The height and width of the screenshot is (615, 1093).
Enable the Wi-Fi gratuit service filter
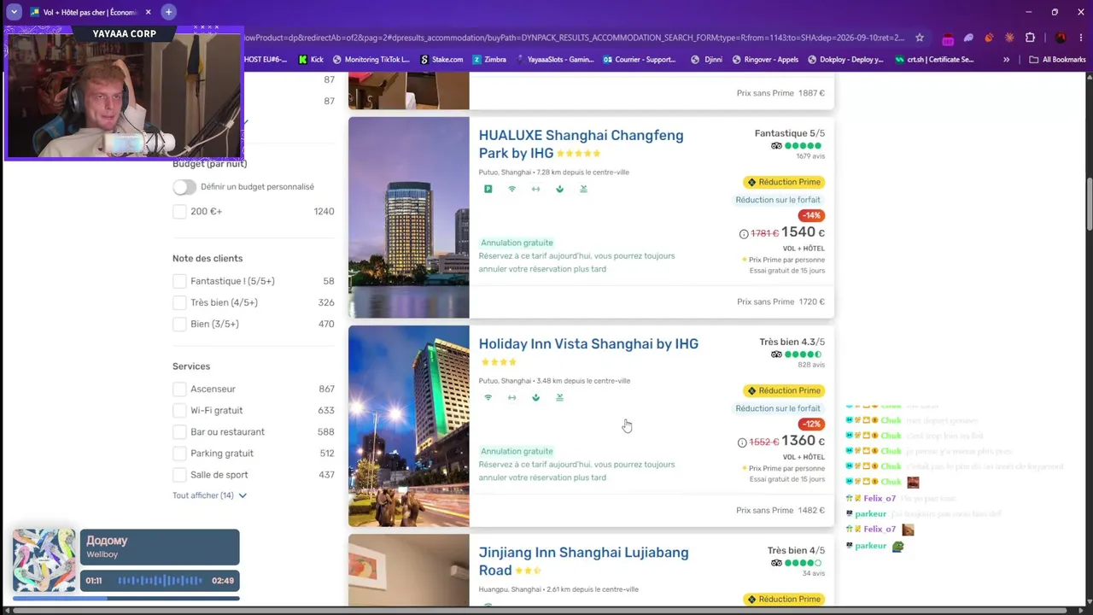coord(179,410)
